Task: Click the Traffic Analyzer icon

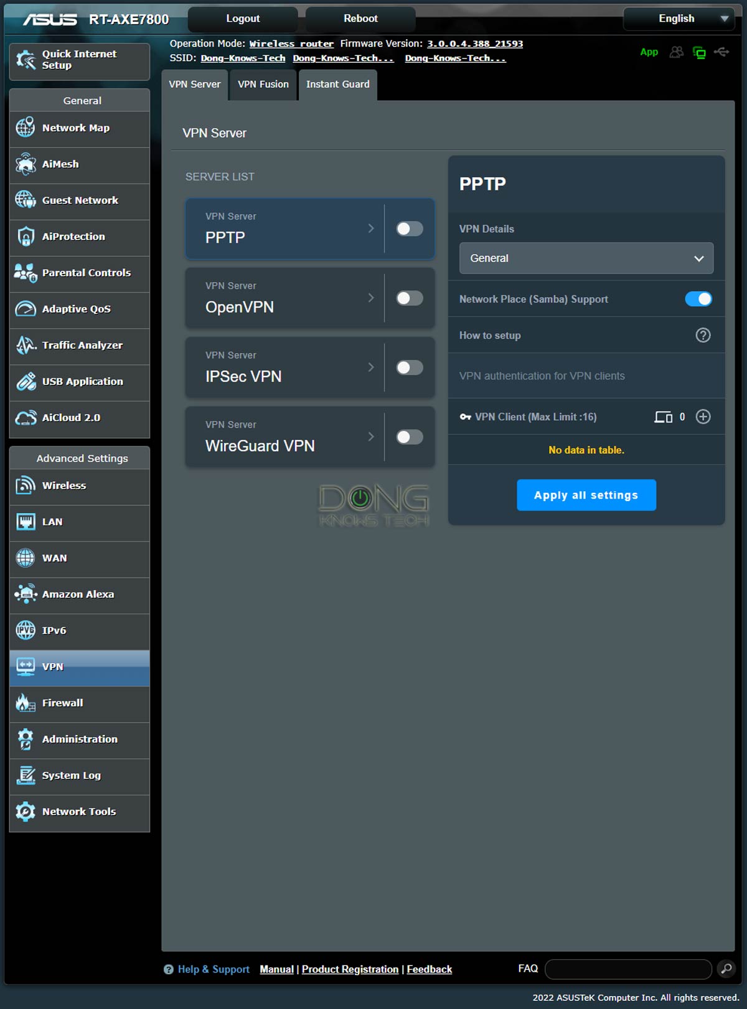Action: coord(26,345)
